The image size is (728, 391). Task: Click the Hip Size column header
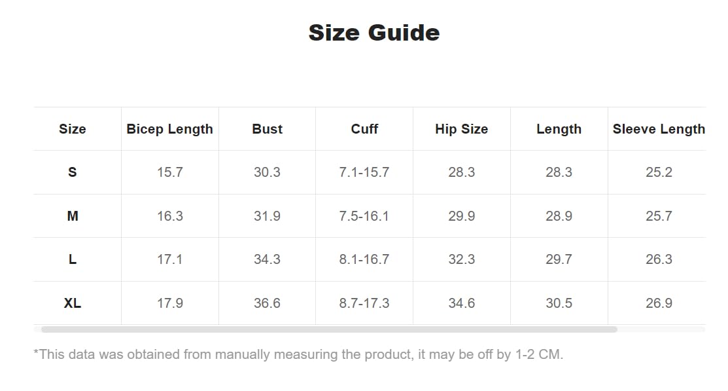(x=462, y=129)
